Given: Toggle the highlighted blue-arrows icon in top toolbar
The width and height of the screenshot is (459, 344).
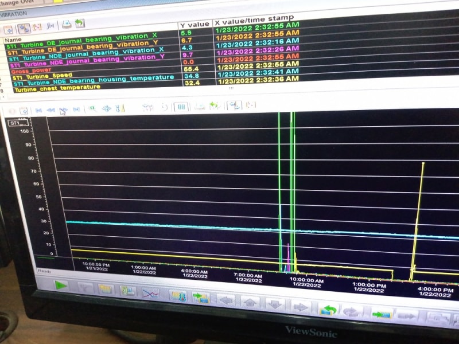Looking at the screenshot, I should (x=24, y=28).
